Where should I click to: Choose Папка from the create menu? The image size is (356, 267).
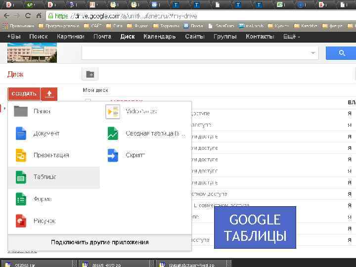53,111
